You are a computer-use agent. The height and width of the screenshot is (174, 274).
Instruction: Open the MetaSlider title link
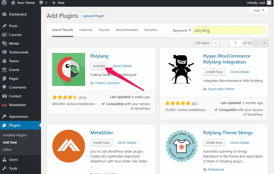[102, 133]
